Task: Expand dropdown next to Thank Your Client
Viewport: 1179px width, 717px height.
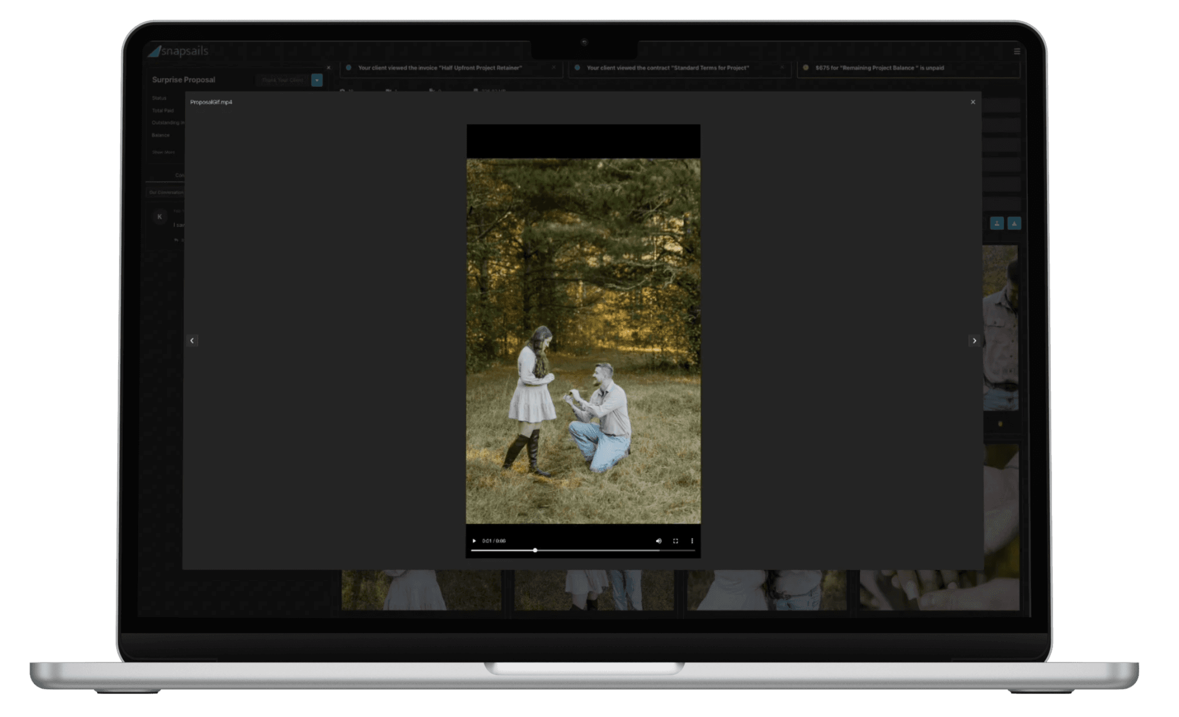Action: coord(317,80)
